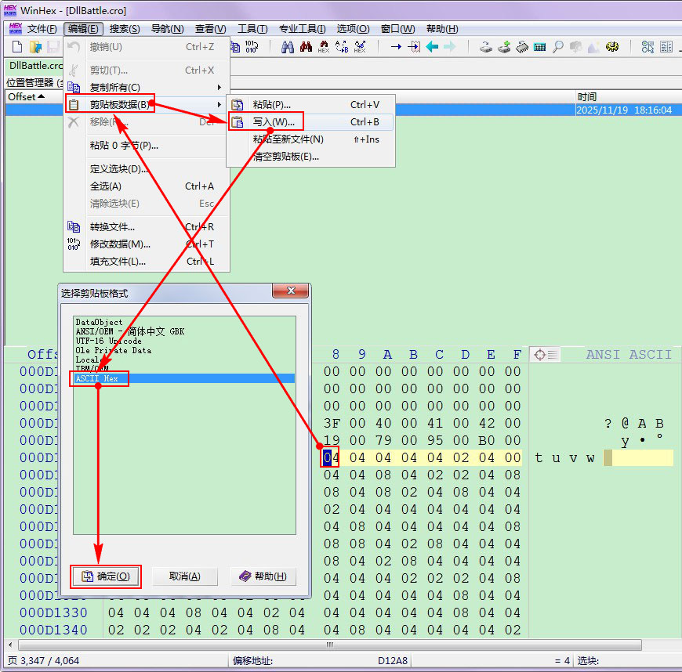This screenshot has width=682, height=672.
Task: Click the Back navigation arrow icon
Action: (x=432, y=47)
